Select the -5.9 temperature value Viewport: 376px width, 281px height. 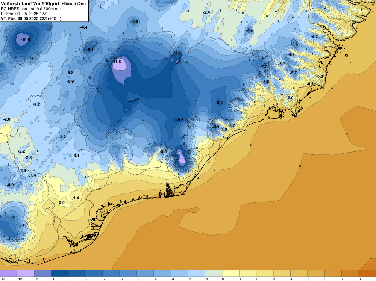70,82
